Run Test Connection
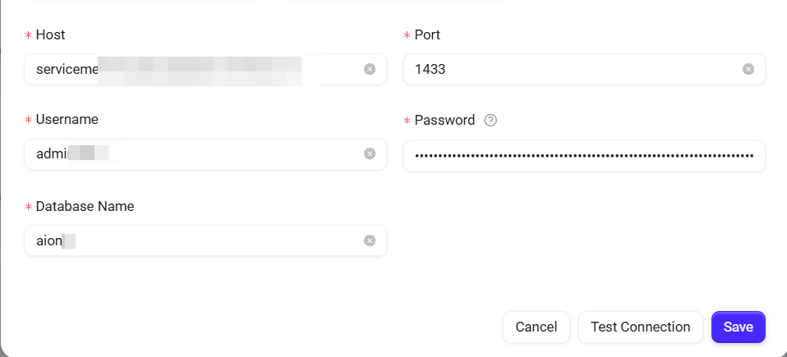 [640, 327]
